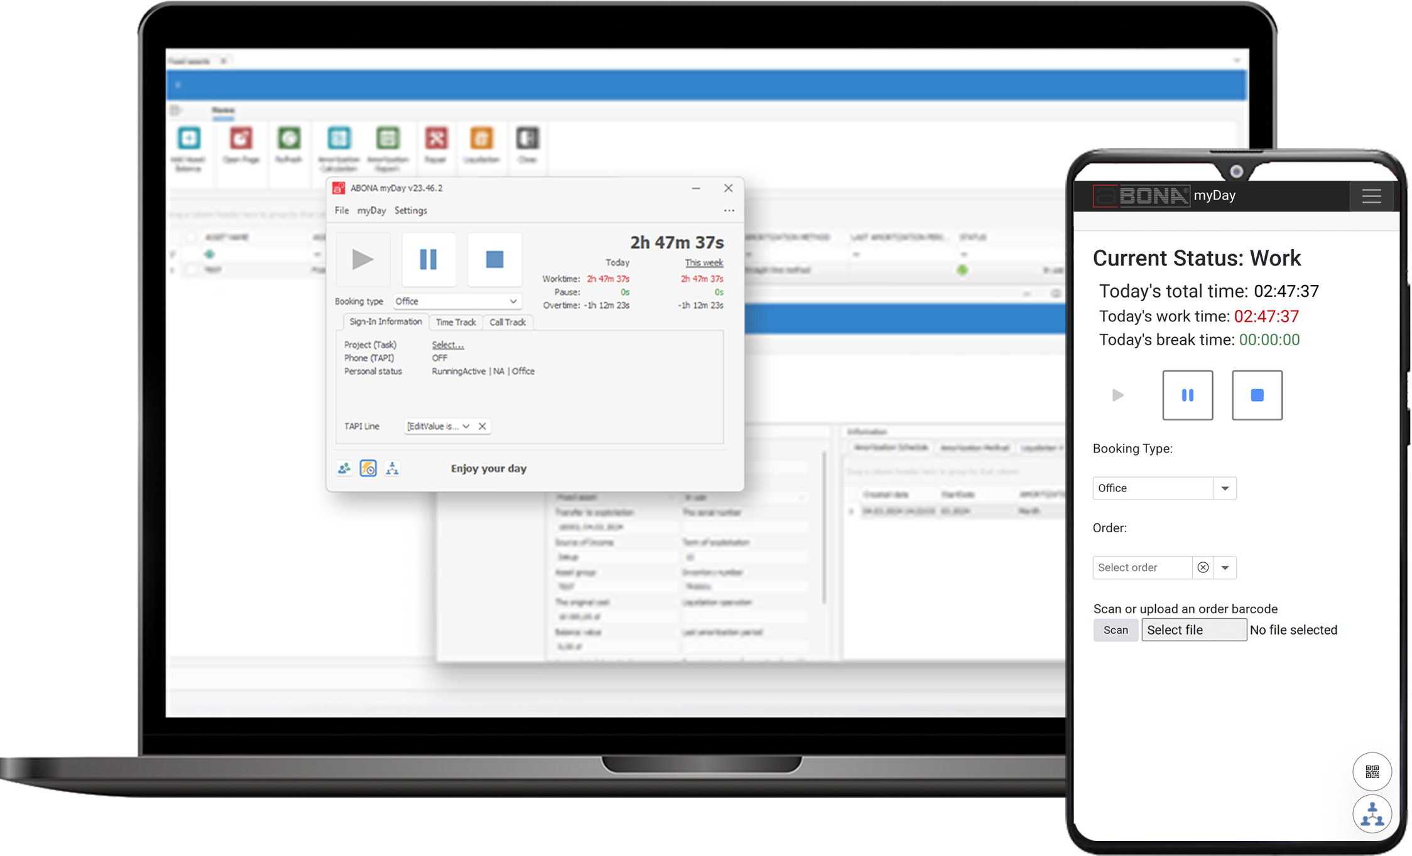This screenshot has height=856, width=1412.
Task: Click the Time Track tab
Action: (455, 322)
